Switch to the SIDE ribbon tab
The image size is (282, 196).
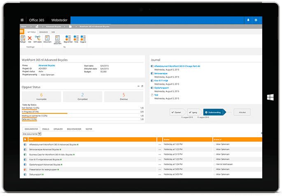pos(53,32)
